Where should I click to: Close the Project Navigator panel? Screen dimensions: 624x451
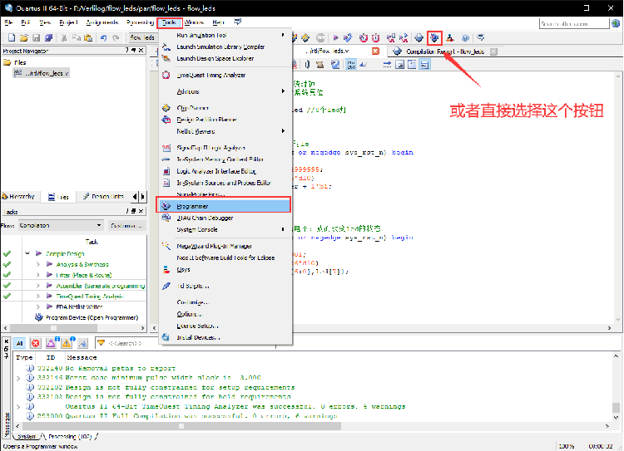141,51
